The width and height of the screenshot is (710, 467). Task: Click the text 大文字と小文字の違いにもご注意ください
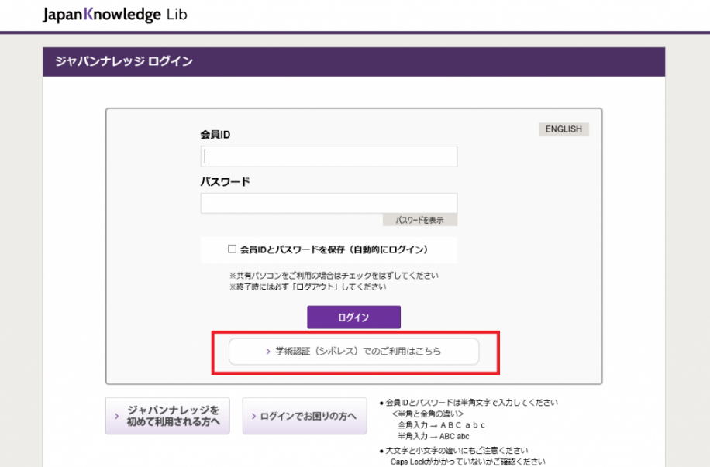point(457,450)
